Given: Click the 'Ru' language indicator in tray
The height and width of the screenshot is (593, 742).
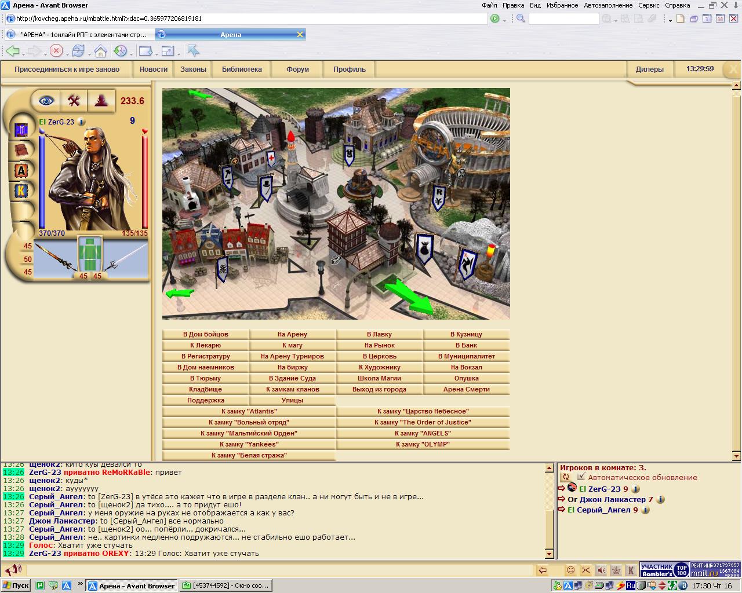Looking at the screenshot, I should (631, 585).
